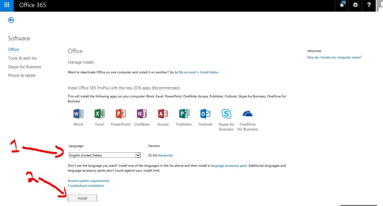Click the Office heading above Manage installs
The width and height of the screenshot is (383, 206).
pyautogui.click(x=75, y=51)
